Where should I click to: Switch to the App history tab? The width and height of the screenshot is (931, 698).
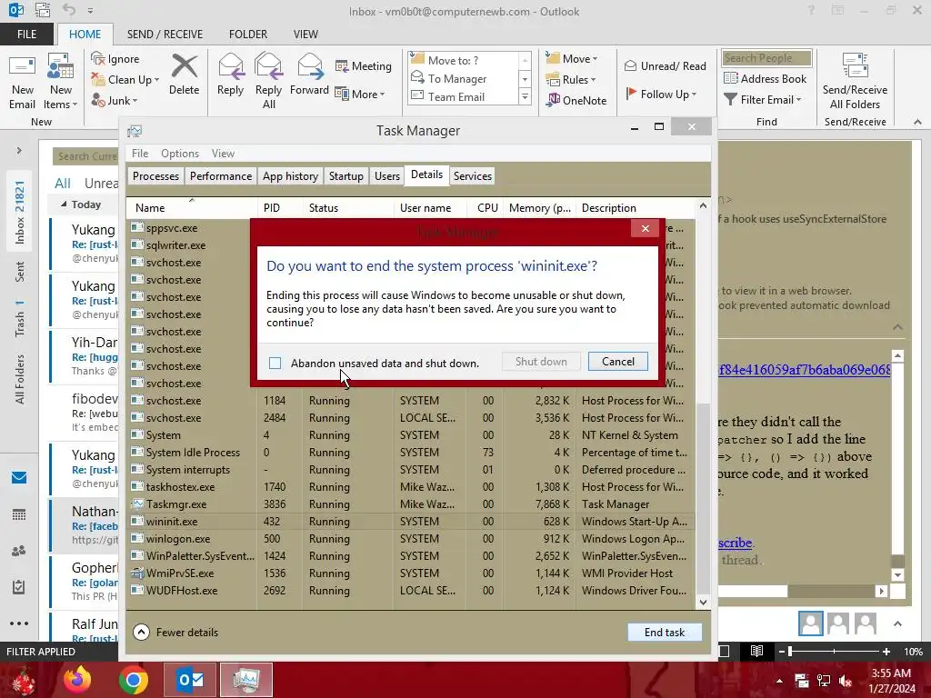[290, 176]
